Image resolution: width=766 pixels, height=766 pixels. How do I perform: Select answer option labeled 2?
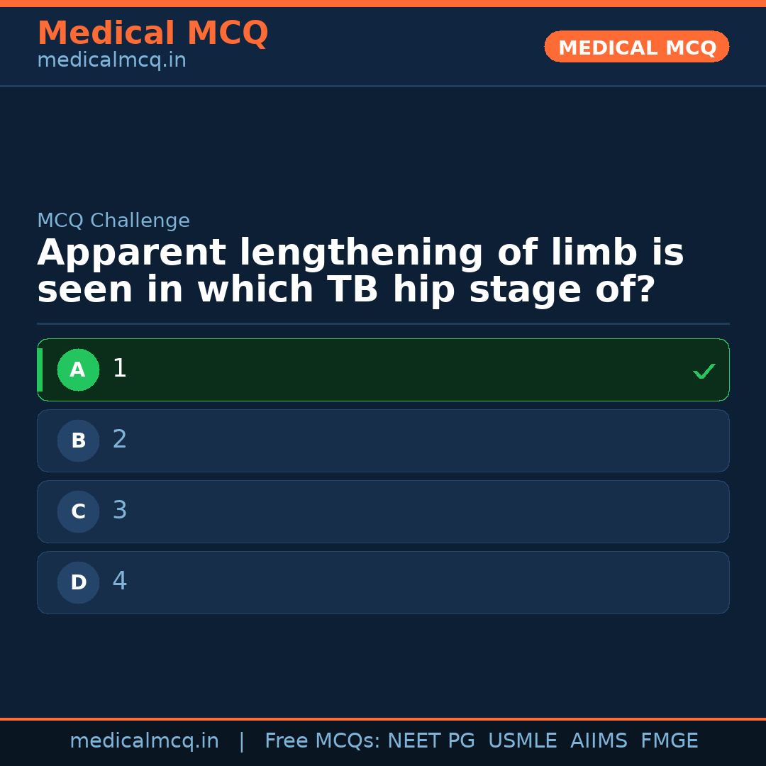click(383, 440)
